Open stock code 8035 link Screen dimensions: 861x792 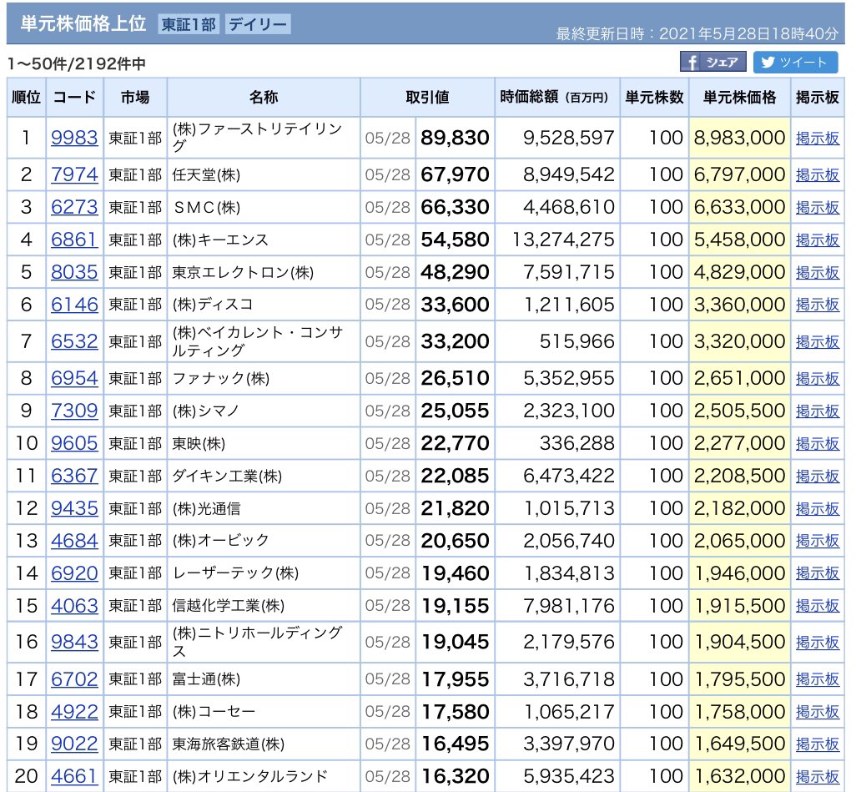coord(74,272)
